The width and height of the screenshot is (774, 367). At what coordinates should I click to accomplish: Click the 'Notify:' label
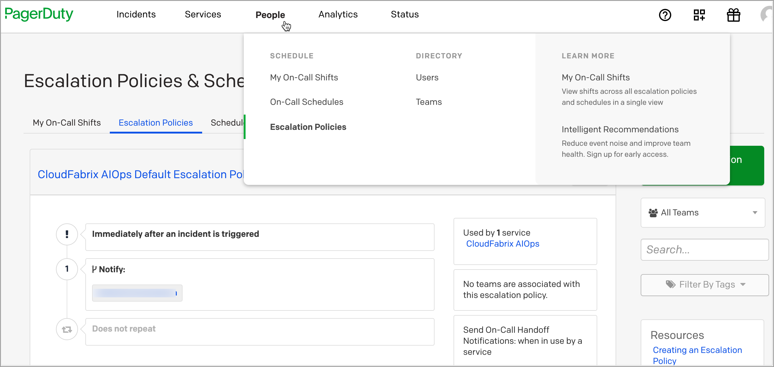(x=112, y=269)
